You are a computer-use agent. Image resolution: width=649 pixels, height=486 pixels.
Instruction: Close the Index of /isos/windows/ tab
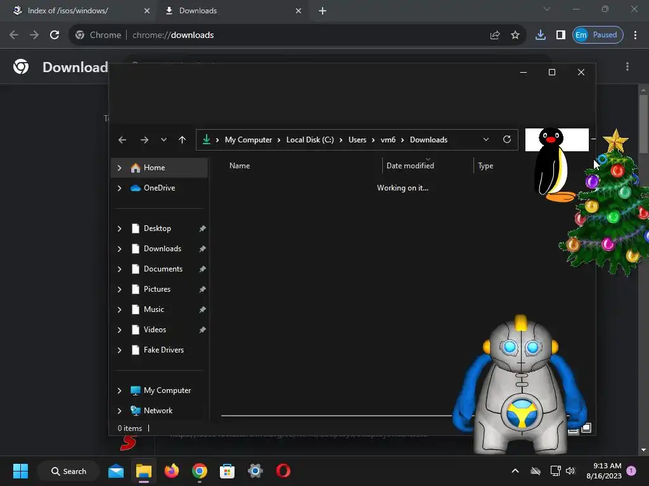147,11
